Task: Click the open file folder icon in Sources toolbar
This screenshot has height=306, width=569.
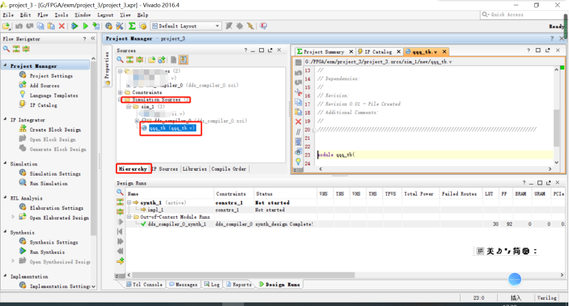Action: point(152,60)
